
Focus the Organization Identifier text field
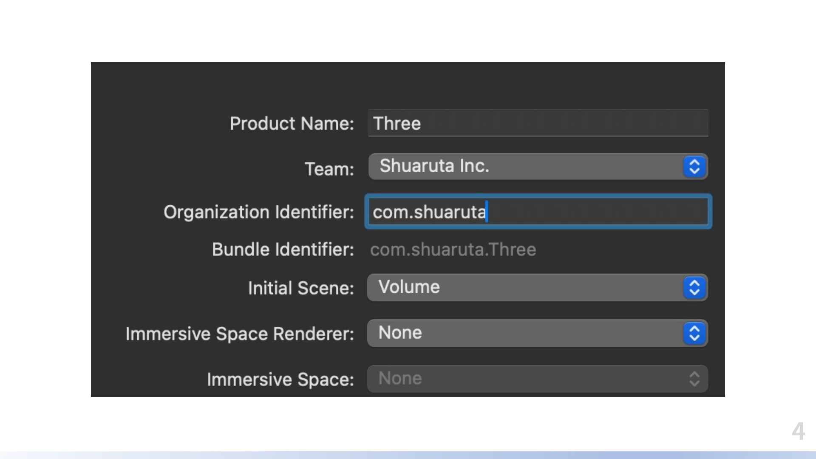(538, 212)
